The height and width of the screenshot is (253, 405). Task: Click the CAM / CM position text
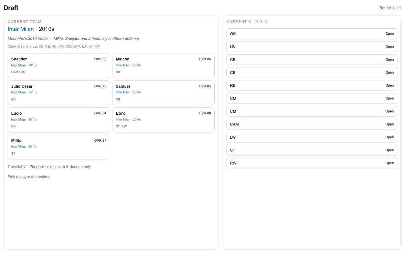pyautogui.click(x=18, y=72)
